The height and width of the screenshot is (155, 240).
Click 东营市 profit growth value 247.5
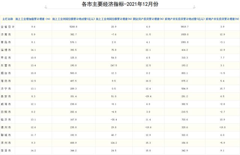[114, 65]
